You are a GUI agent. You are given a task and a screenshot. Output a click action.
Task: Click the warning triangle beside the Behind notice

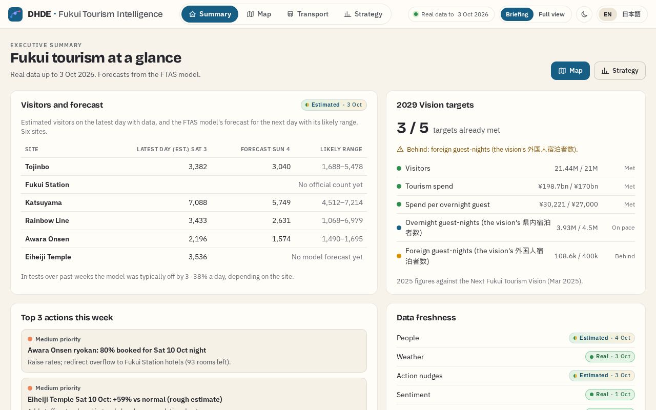click(400, 149)
